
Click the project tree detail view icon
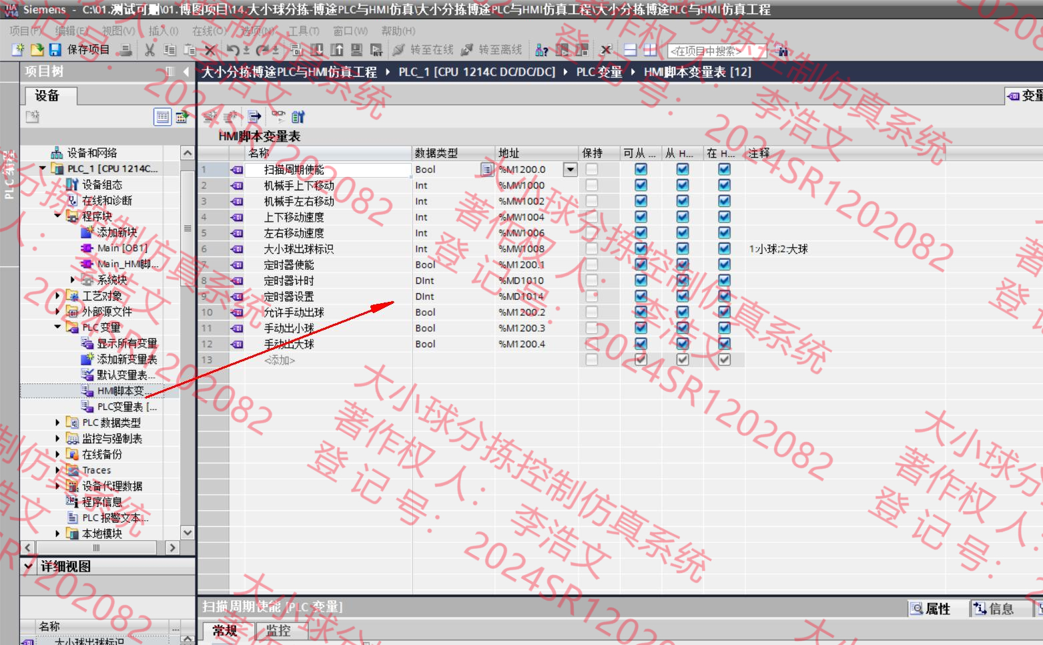[x=162, y=117]
